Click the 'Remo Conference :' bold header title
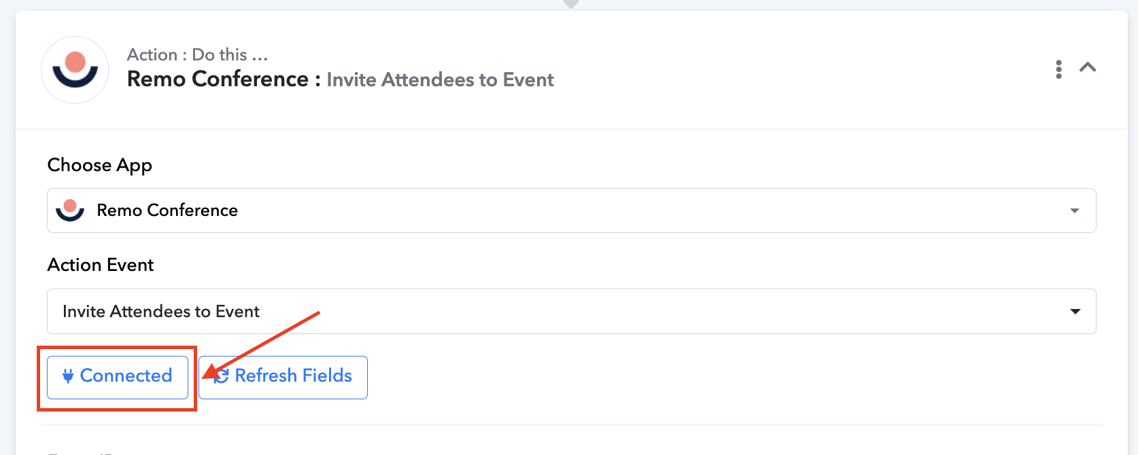This screenshot has width=1138, height=455. (223, 79)
